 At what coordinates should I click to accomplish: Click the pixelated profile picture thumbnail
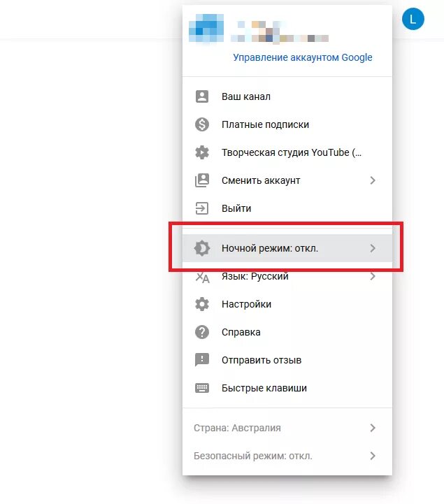click(206, 28)
